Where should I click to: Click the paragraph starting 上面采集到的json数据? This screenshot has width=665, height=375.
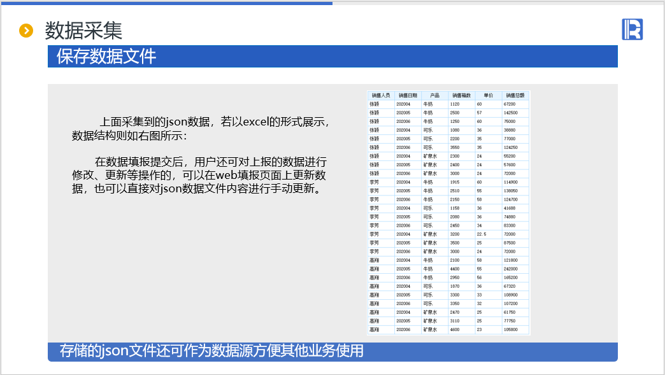[x=201, y=129]
